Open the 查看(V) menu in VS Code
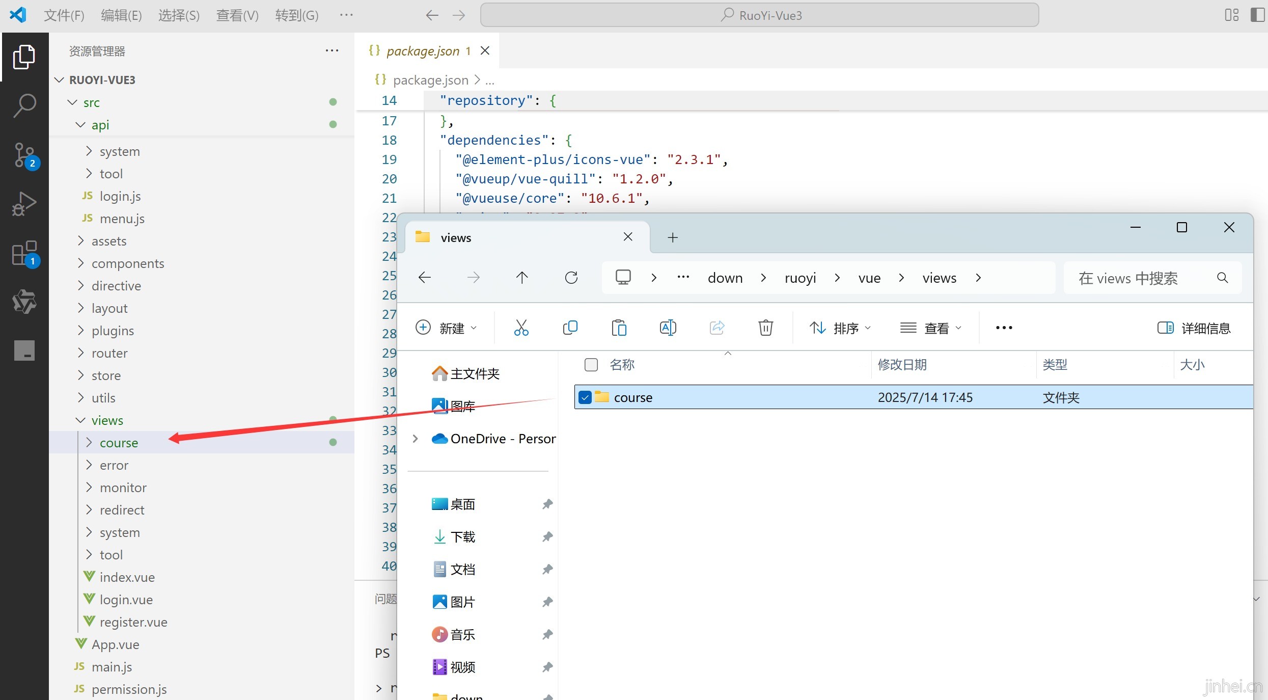The height and width of the screenshot is (700, 1268). point(237,15)
